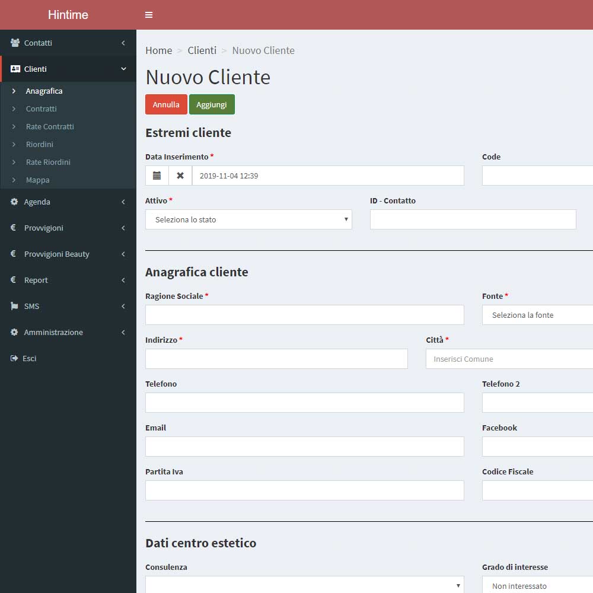Click the Report euro icon
The width and height of the screenshot is (593, 593).
pos(13,280)
